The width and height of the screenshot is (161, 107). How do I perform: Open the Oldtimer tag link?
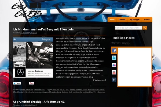[x=65, y=92]
